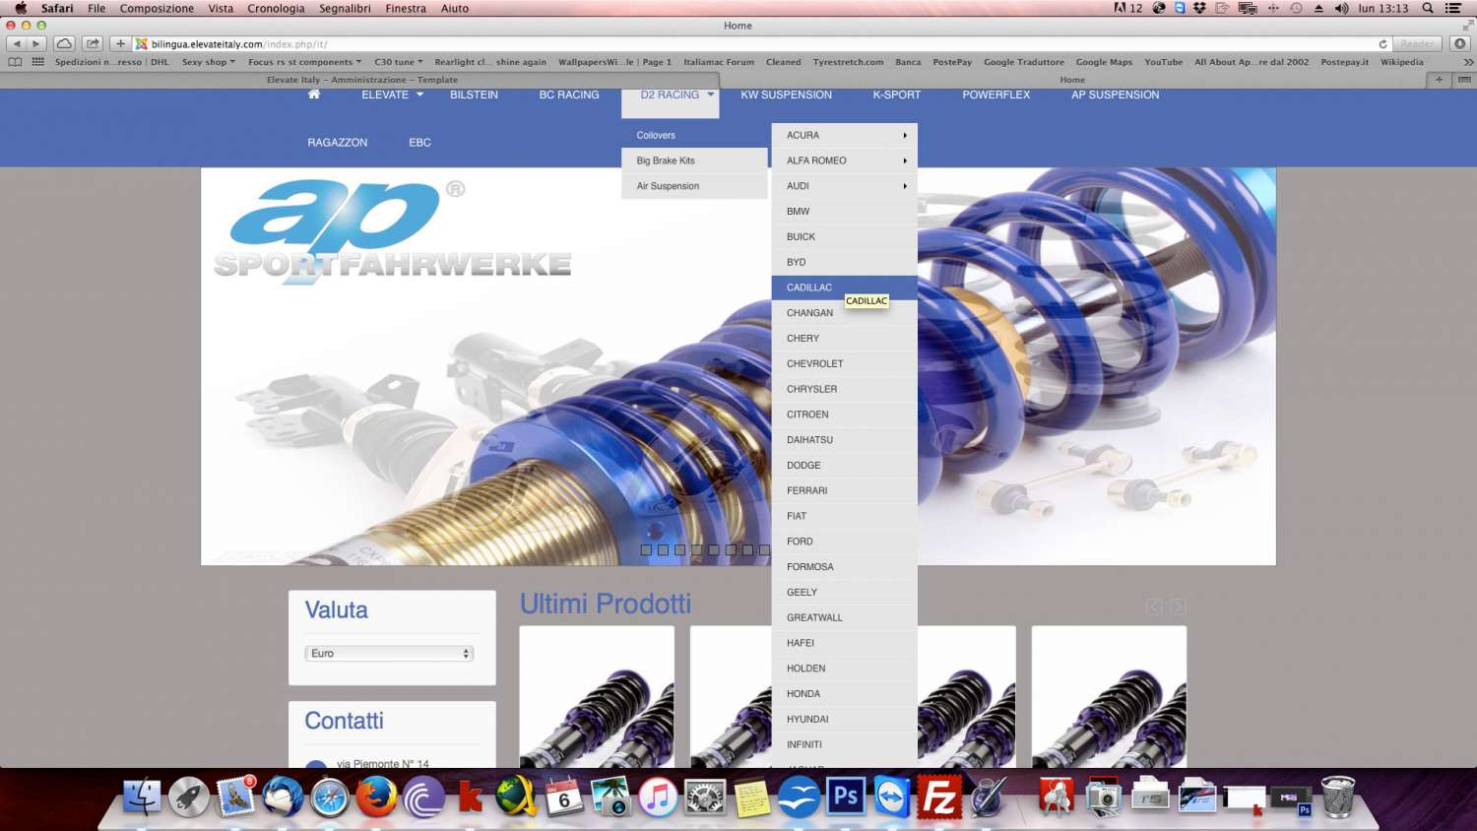Click the Safari iCloud tabs button

[64, 43]
